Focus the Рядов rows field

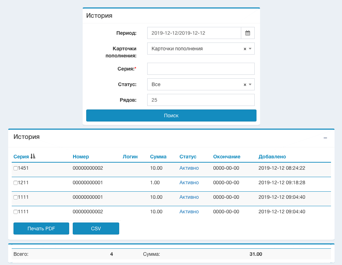pos(201,100)
